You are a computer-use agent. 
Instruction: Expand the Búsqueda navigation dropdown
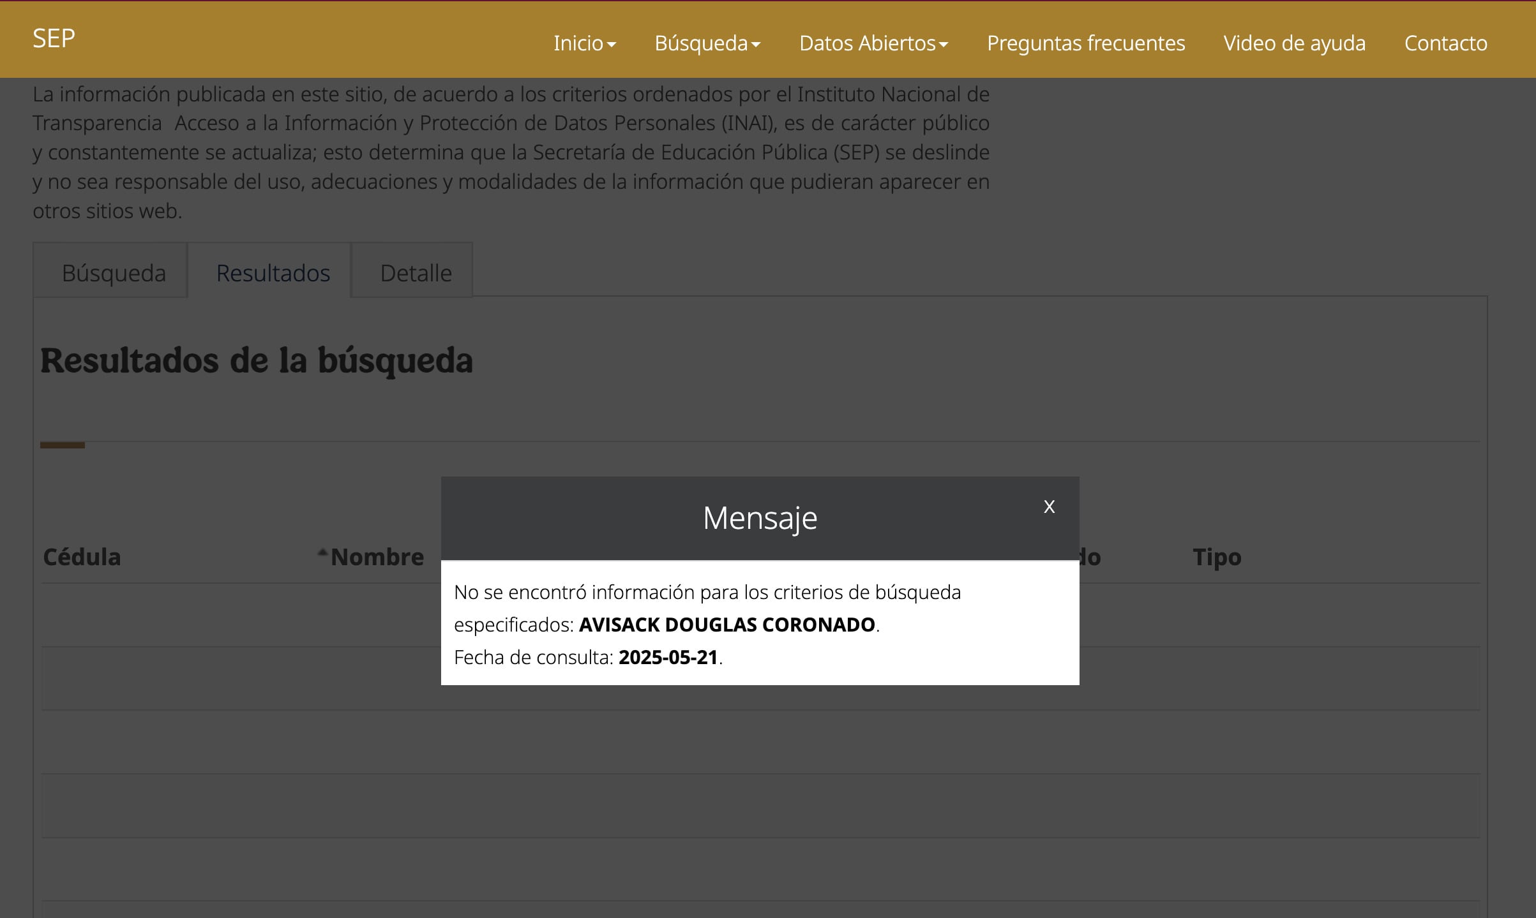tap(707, 43)
